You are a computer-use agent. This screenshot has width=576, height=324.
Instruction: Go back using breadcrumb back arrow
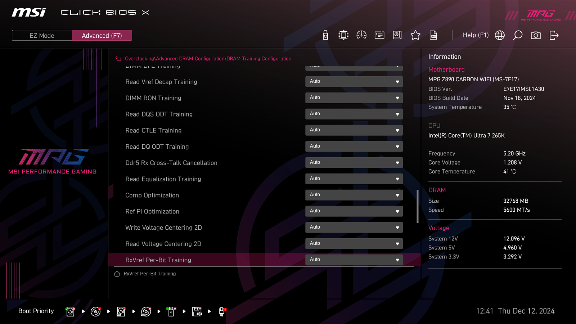118,59
